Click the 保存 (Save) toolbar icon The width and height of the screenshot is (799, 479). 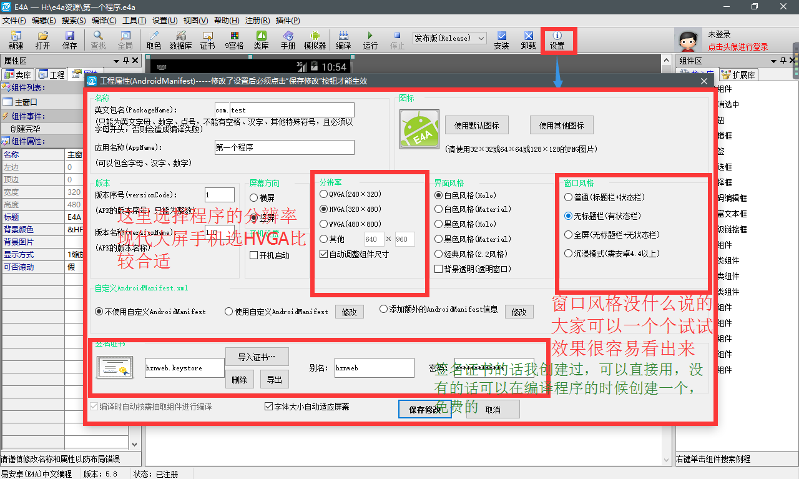click(69, 40)
